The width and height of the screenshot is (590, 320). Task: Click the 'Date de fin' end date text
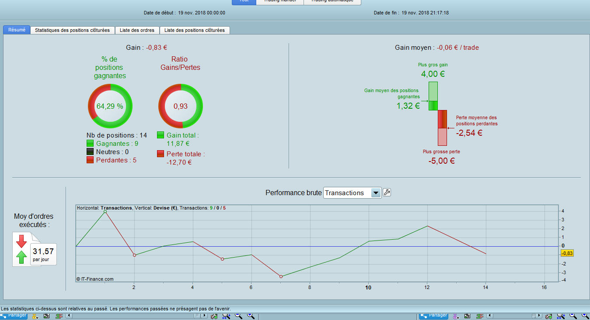[x=411, y=13]
